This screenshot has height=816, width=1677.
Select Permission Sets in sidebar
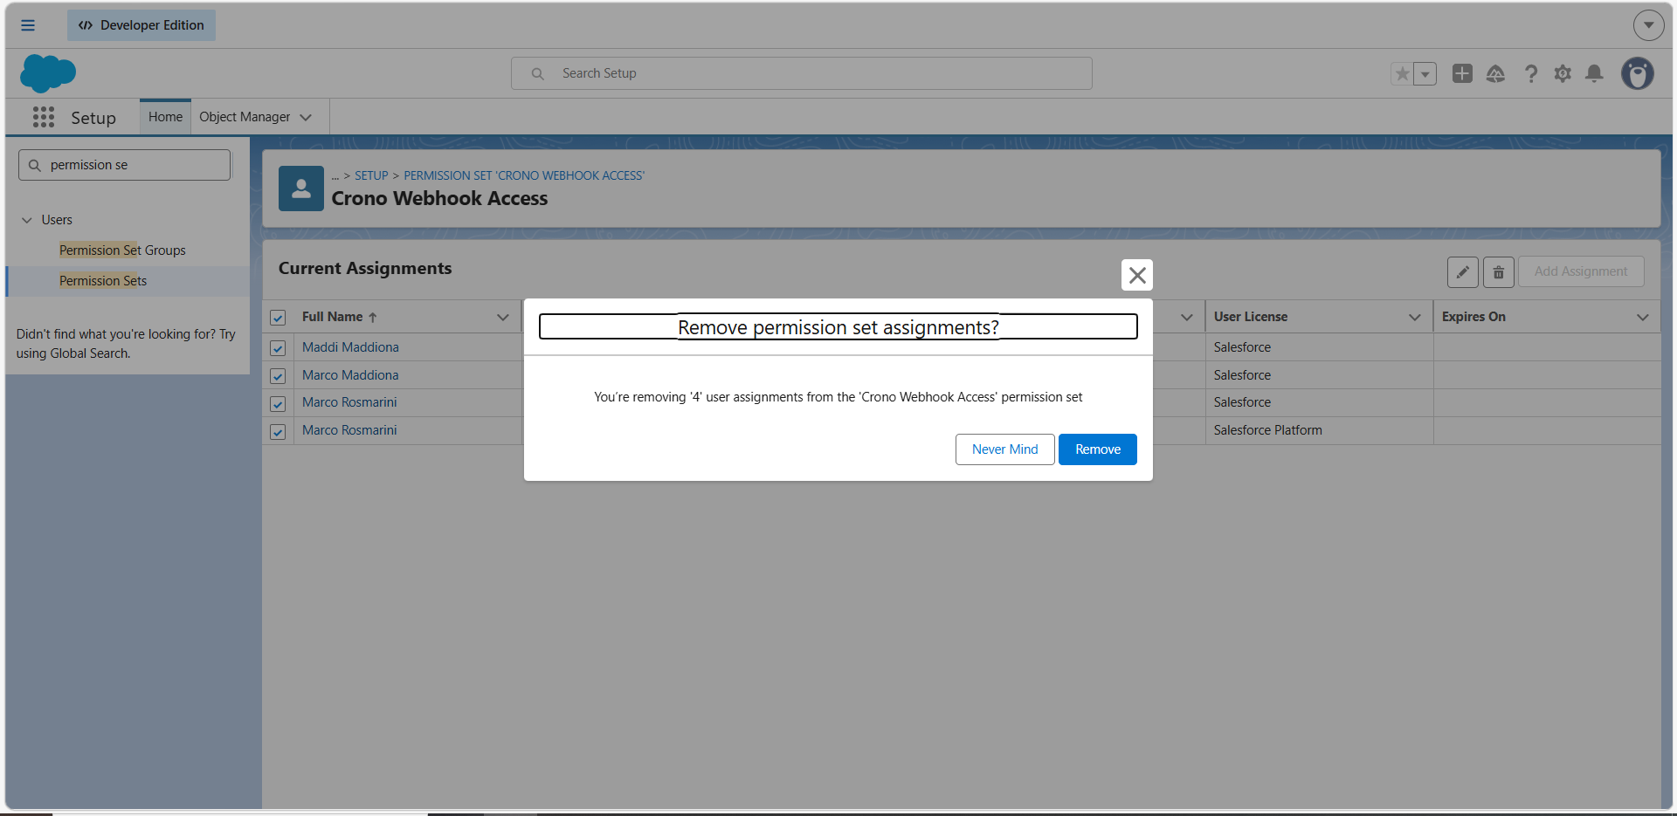103,281
